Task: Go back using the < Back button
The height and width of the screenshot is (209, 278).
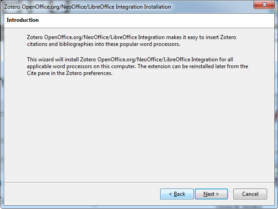Action: [x=177, y=194]
